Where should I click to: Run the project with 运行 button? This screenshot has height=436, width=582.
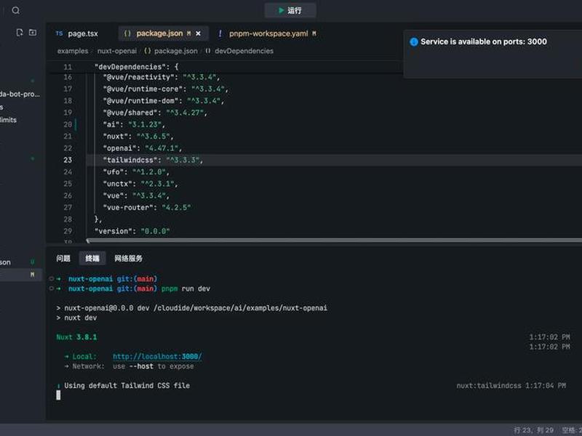point(290,10)
